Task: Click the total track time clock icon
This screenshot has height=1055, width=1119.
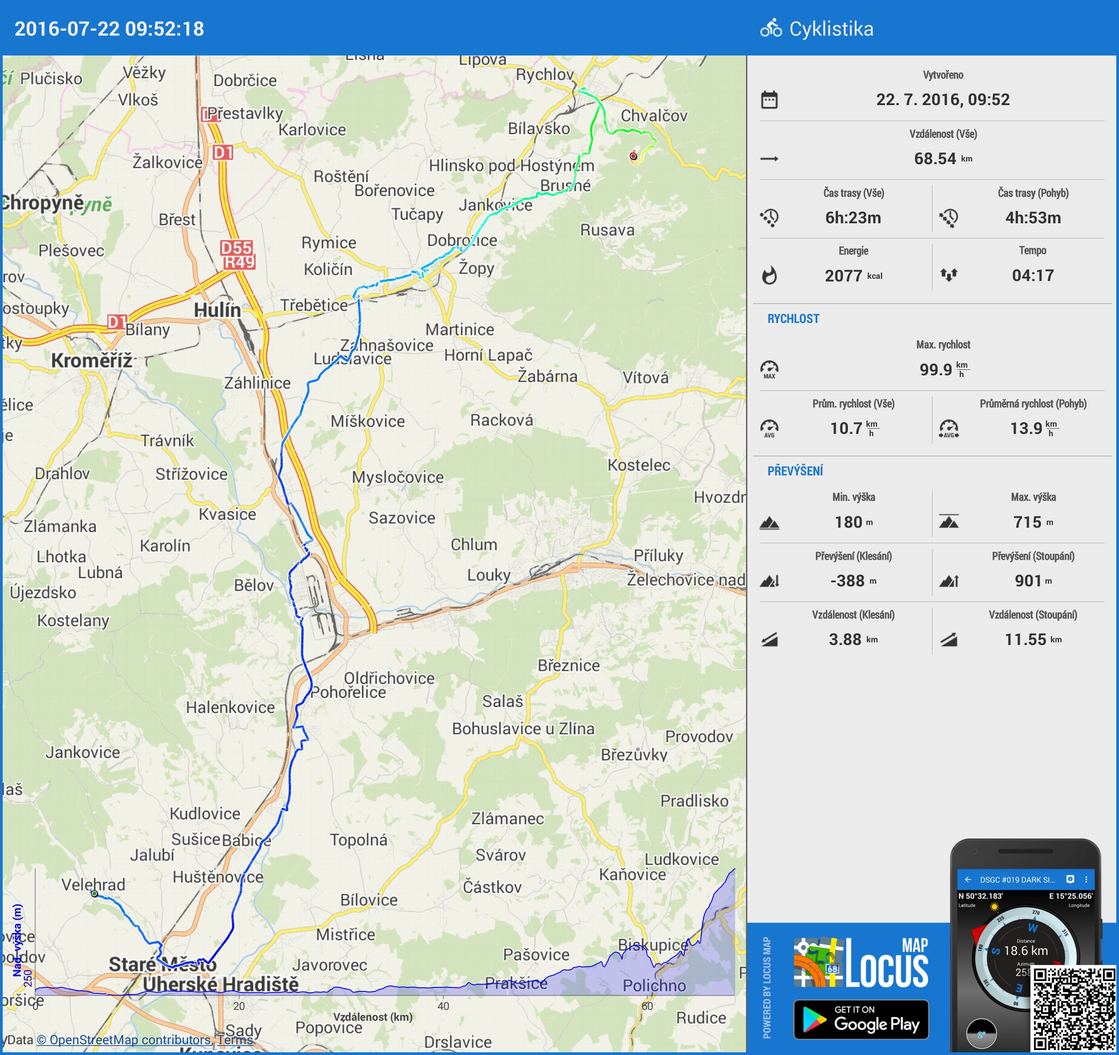Action: pyautogui.click(x=769, y=217)
